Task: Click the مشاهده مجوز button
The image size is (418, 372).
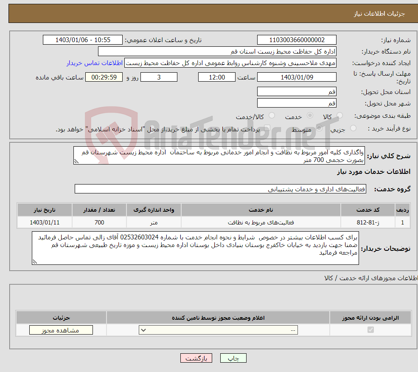Action: [61, 330]
